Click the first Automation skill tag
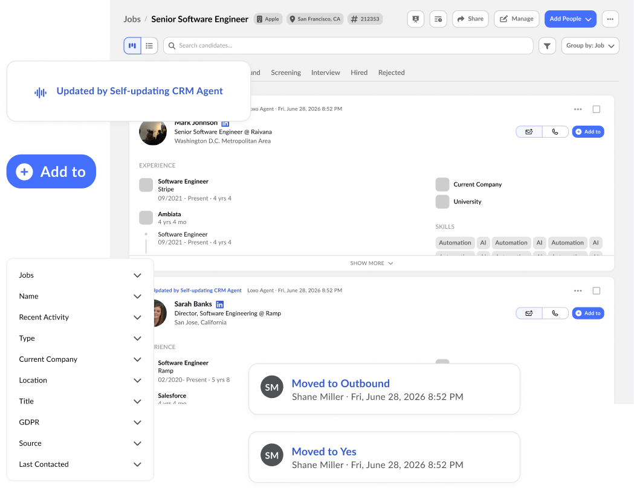The height and width of the screenshot is (491, 634). tap(455, 242)
